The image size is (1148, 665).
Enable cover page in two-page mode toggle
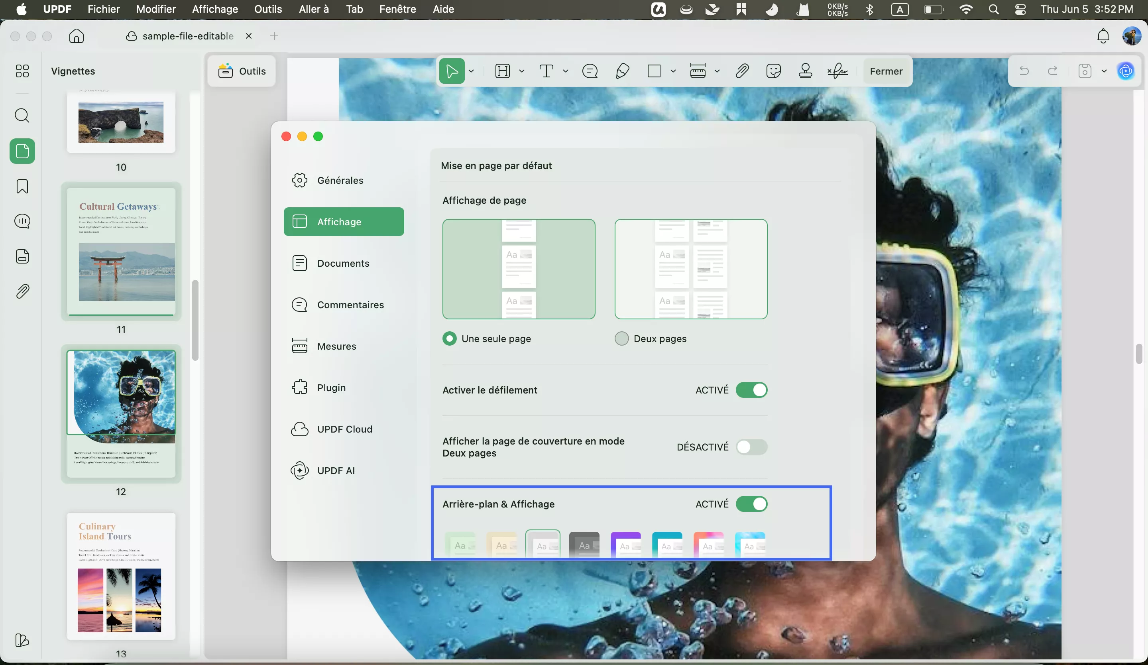751,447
